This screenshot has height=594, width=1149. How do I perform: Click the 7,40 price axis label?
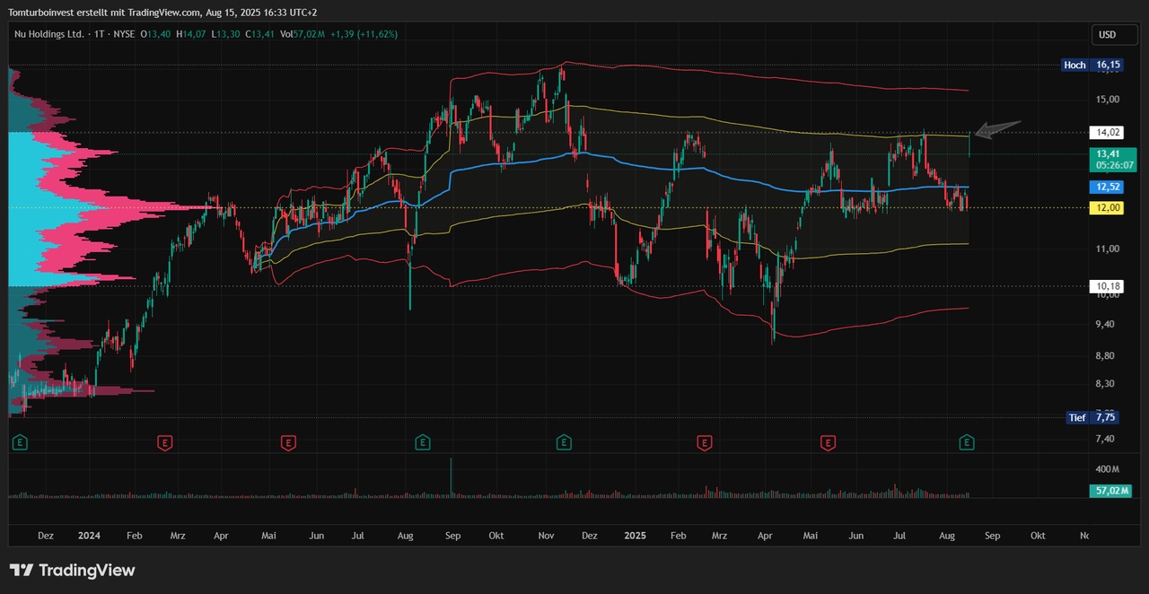[1106, 439]
